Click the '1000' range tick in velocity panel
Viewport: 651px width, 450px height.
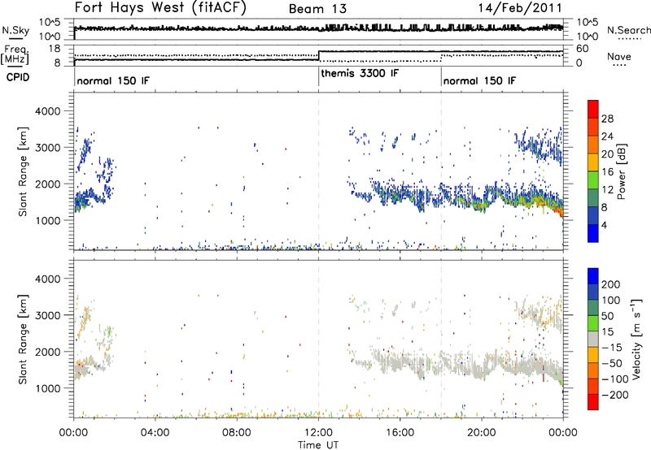(x=48, y=388)
